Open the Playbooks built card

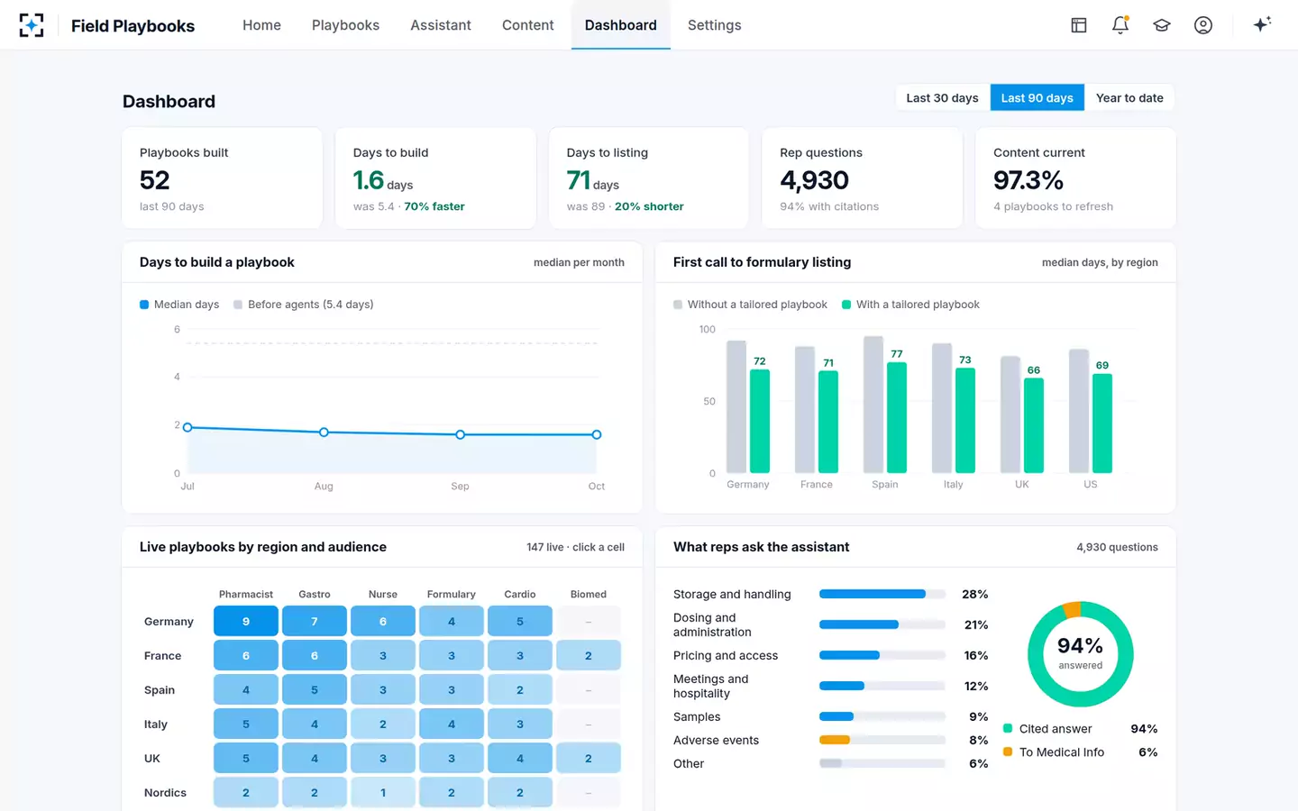point(223,178)
